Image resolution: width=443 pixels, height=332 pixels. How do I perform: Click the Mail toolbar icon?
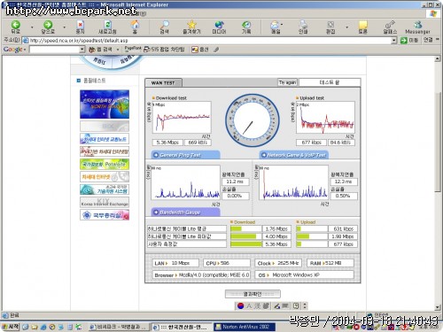(x=275, y=27)
